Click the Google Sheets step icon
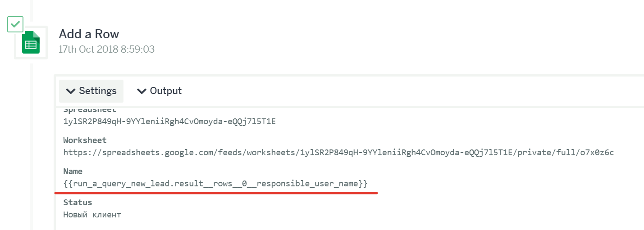Screen dimensions: 644x230 (x=31, y=42)
